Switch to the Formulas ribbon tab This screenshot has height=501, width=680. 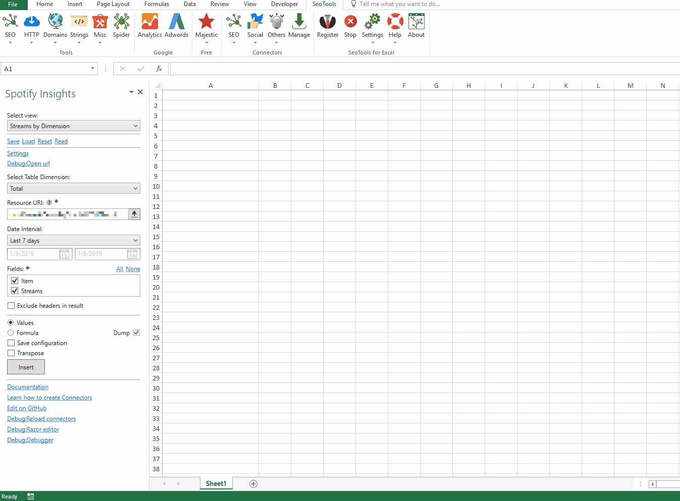coord(156,4)
